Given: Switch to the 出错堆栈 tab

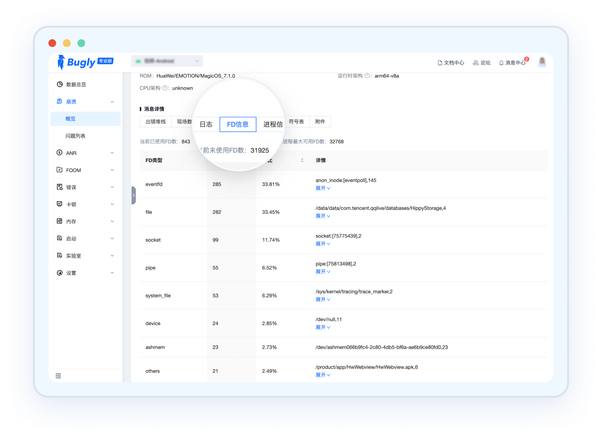Looking at the screenshot, I should pyautogui.click(x=155, y=122).
